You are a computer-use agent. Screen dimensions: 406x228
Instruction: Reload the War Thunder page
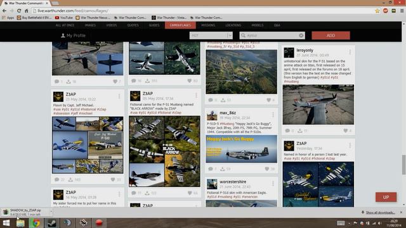(x=19, y=11)
